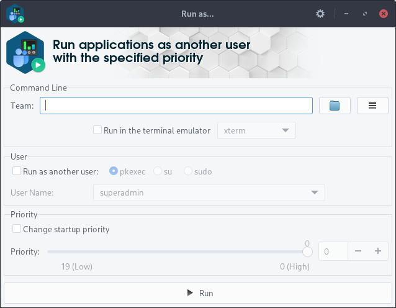Click the folder browse button

tap(335, 106)
